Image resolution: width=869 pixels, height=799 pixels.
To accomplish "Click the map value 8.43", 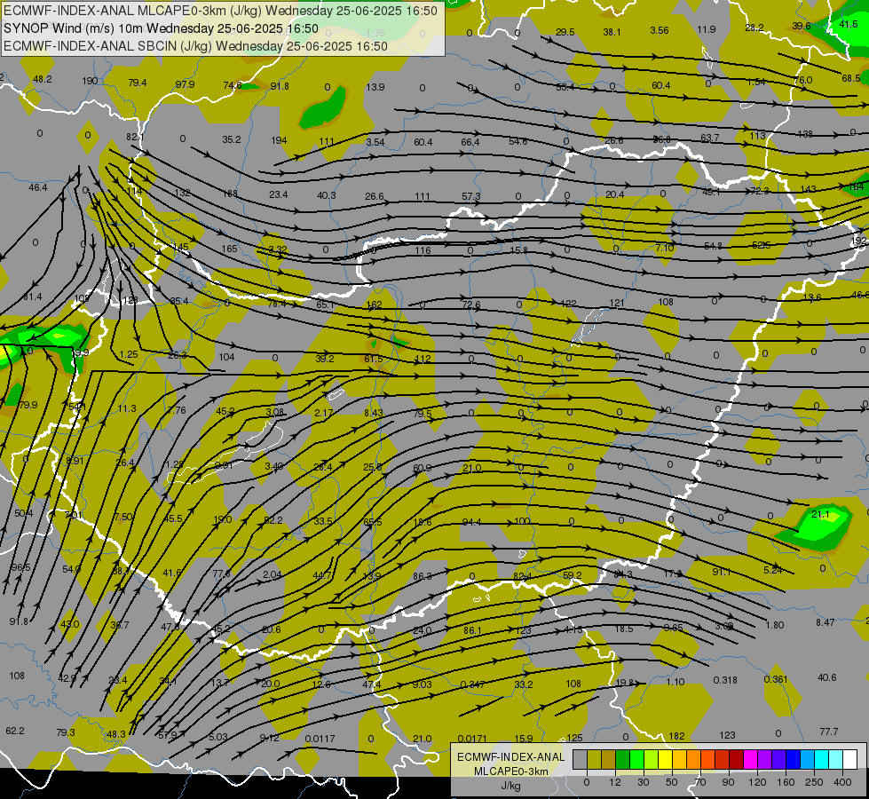I will click(x=374, y=413).
